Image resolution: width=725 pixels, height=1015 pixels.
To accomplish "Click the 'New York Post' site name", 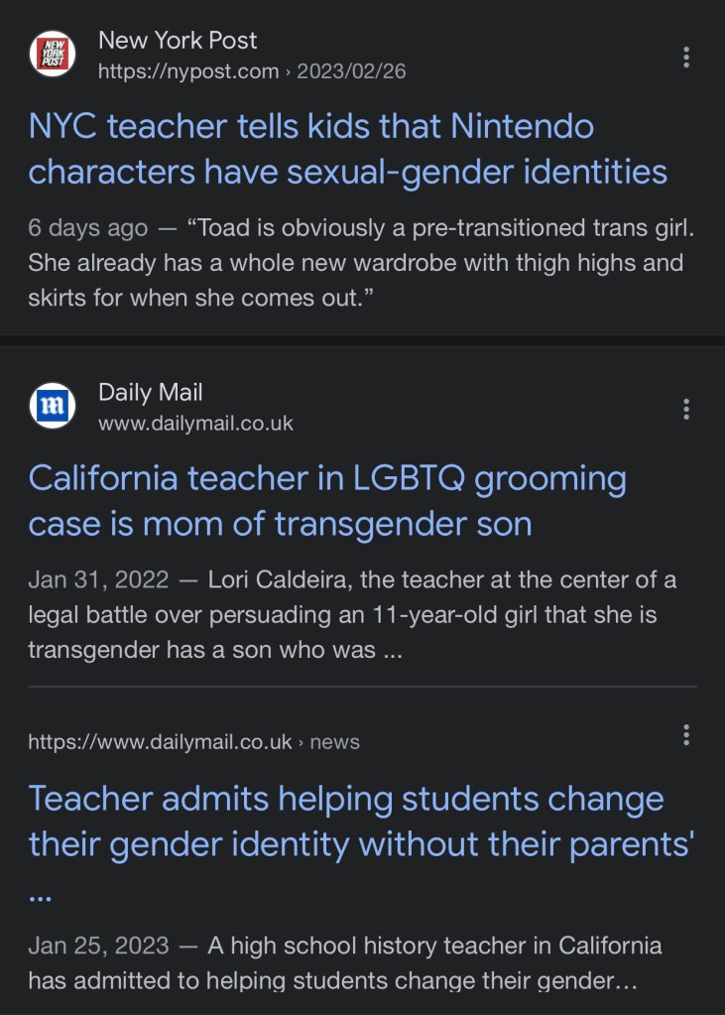I will pyautogui.click(x=178, y=41).
